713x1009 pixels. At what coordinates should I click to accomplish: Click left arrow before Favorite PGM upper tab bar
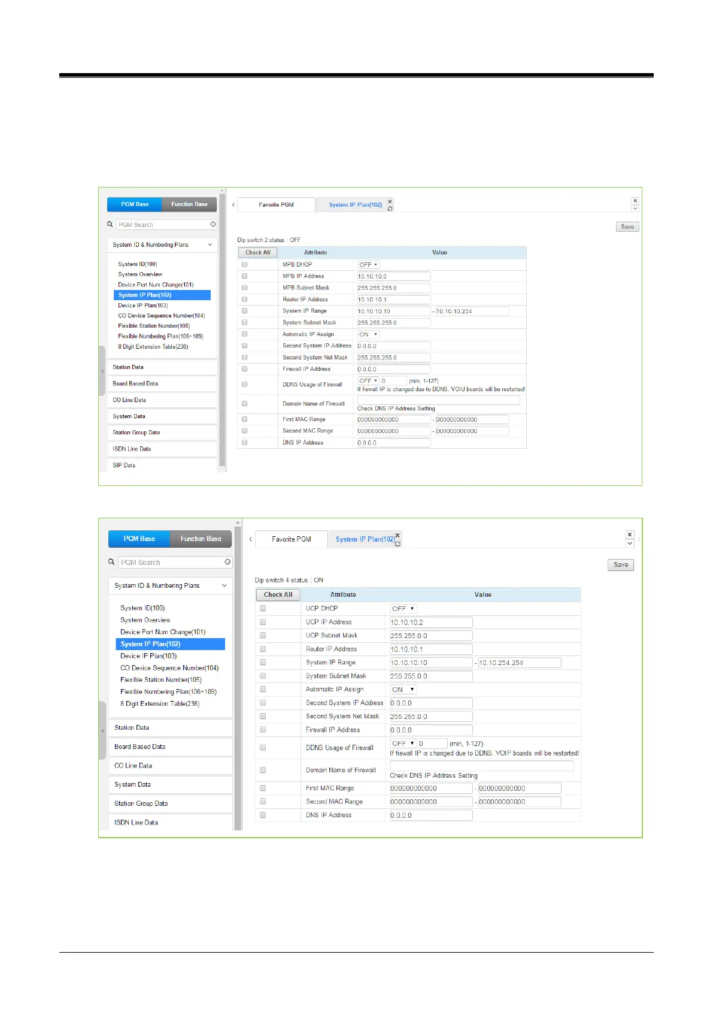click(233, 205)
